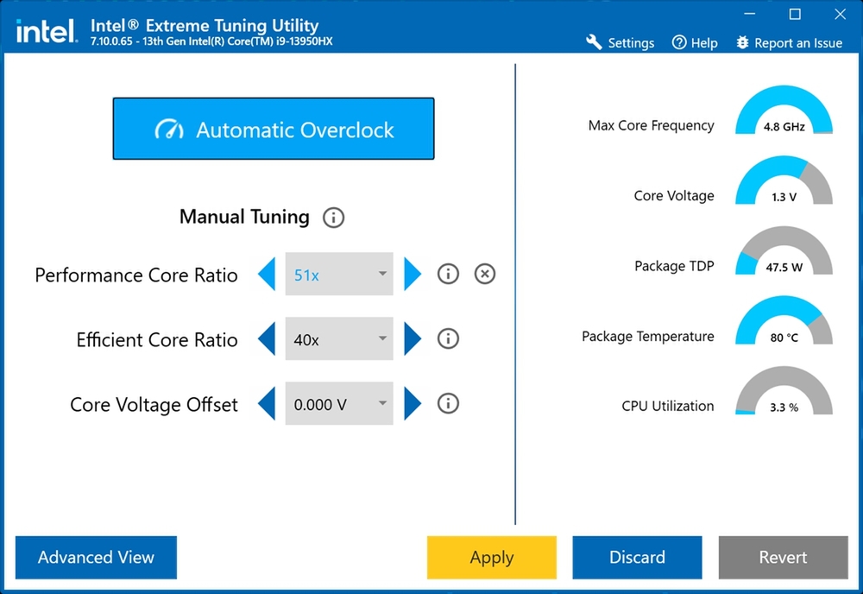Click the yellow Apply button
Viewport: 863px width, 594px height.
click(492, 558)
